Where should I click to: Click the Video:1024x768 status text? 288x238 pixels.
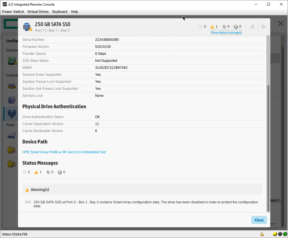point(15,234)
